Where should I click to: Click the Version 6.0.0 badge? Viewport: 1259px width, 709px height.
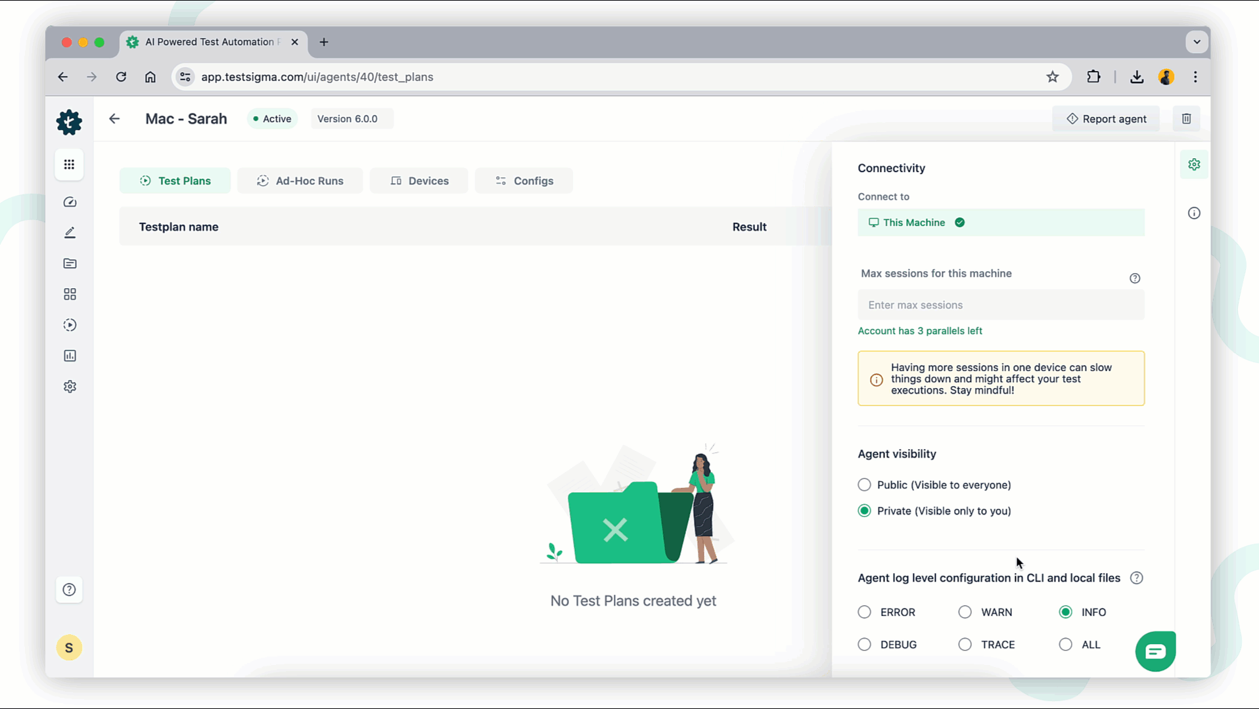[x=352, y=119]
